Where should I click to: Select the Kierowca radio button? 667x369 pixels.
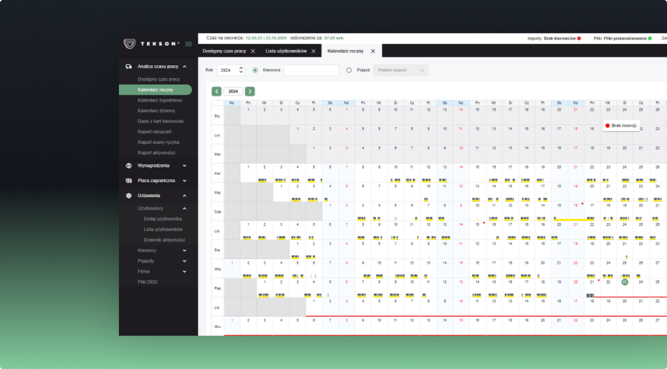[255, 70]
